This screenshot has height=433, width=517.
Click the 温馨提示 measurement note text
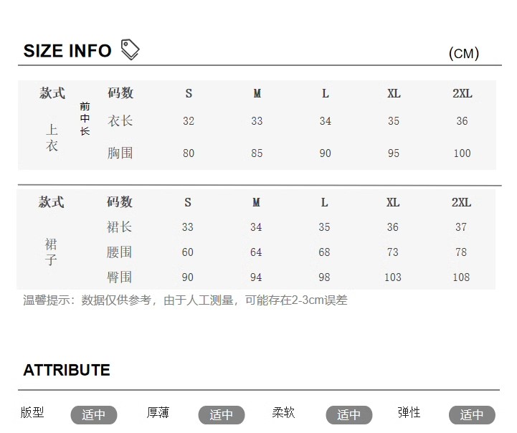coord(185,300)
